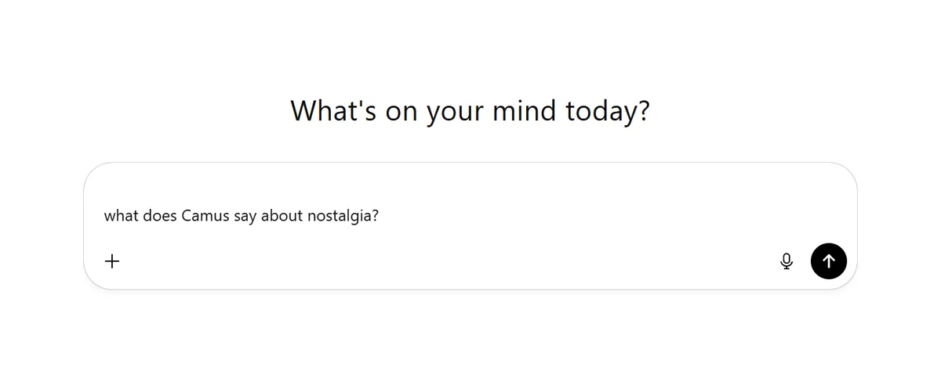Focus the prompt field about Camus nostalgia
Image resolution: width=941 pixels, height=381 pixels.
point(470,215)
